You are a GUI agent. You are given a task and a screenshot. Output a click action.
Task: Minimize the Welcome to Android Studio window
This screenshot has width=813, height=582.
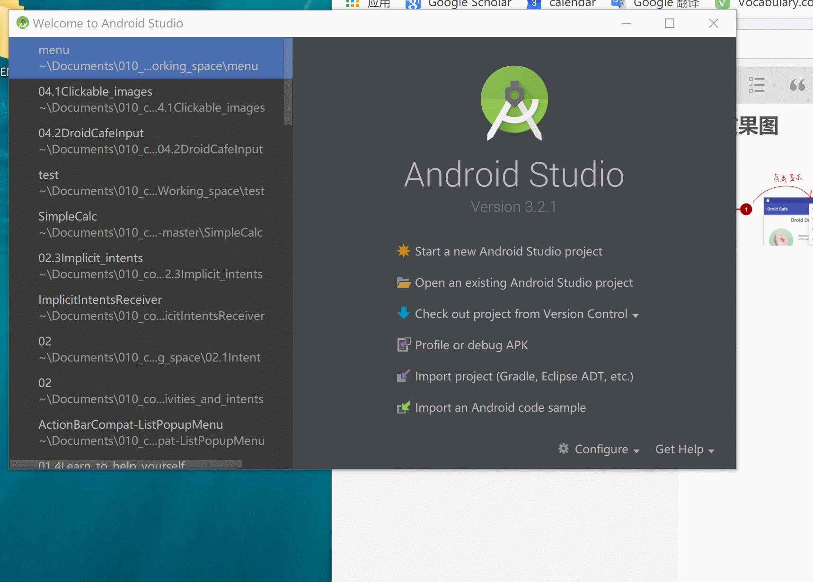[x=627, y=23]
